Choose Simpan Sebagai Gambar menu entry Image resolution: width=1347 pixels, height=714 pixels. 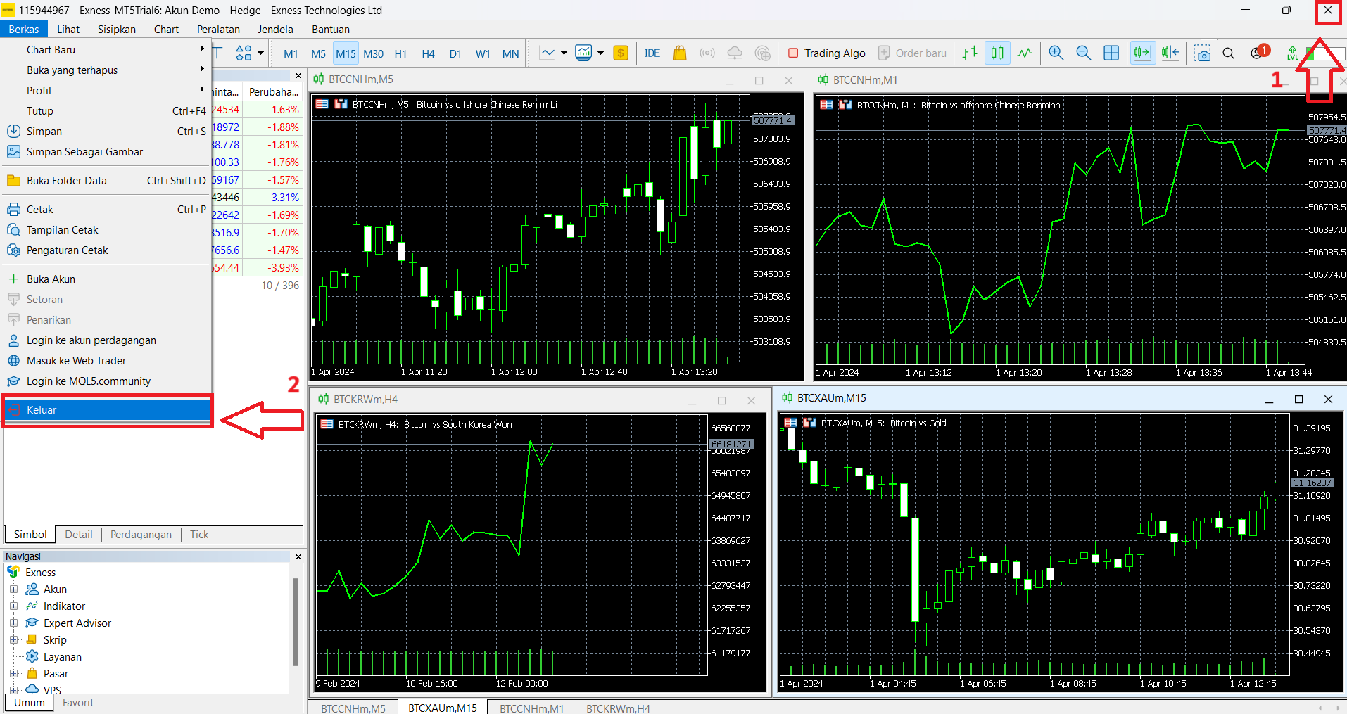84,151
